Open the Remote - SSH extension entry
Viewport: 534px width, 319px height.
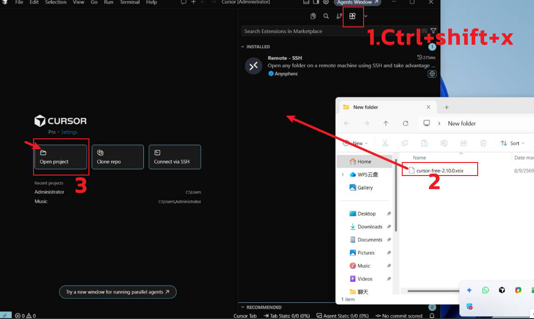(339, 65)
